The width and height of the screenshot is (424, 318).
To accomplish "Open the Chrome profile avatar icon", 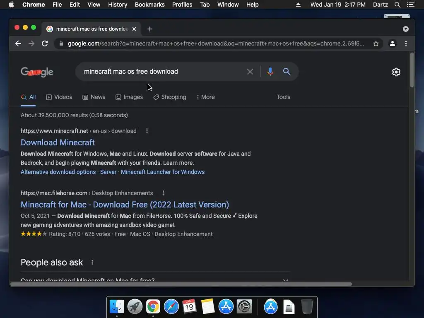I will (393, 43).
